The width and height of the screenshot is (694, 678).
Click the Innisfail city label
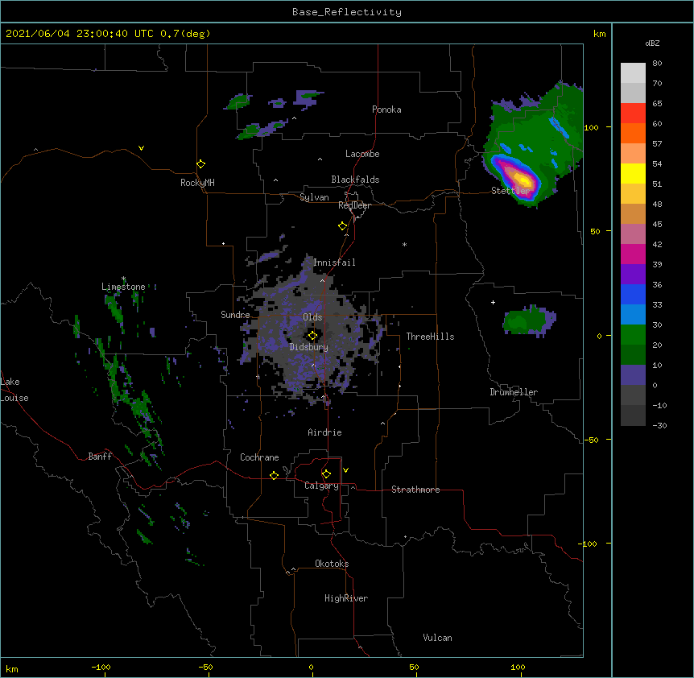coord(334,263)
